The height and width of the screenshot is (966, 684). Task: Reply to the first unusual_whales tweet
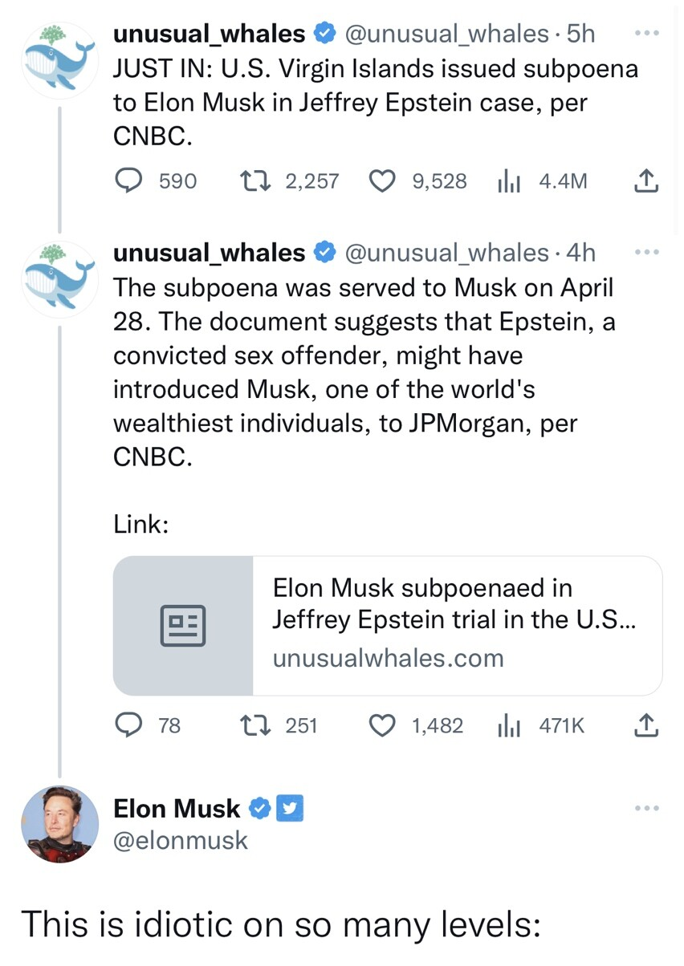[128, 181]
